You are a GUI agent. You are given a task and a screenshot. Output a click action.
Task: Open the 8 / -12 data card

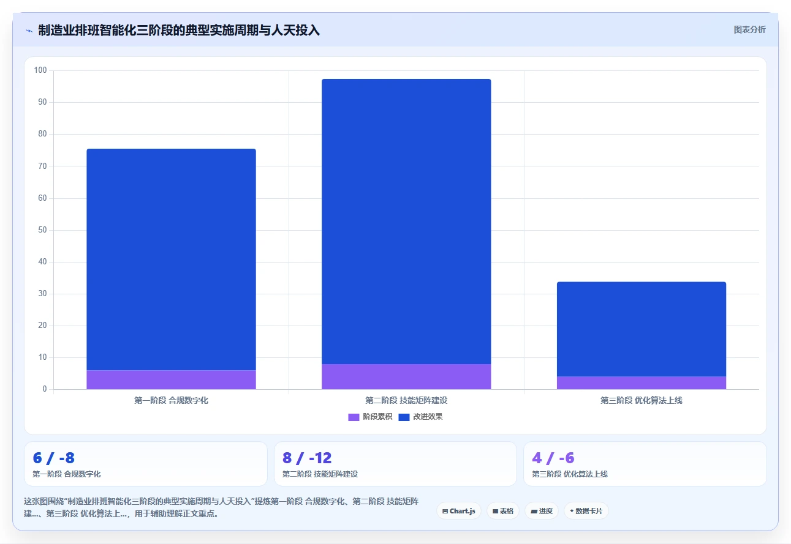pos(395,464)
